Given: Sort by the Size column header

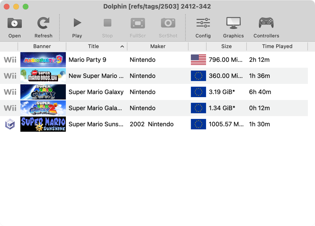Looking at the screenshot, I should click(226, 46).
